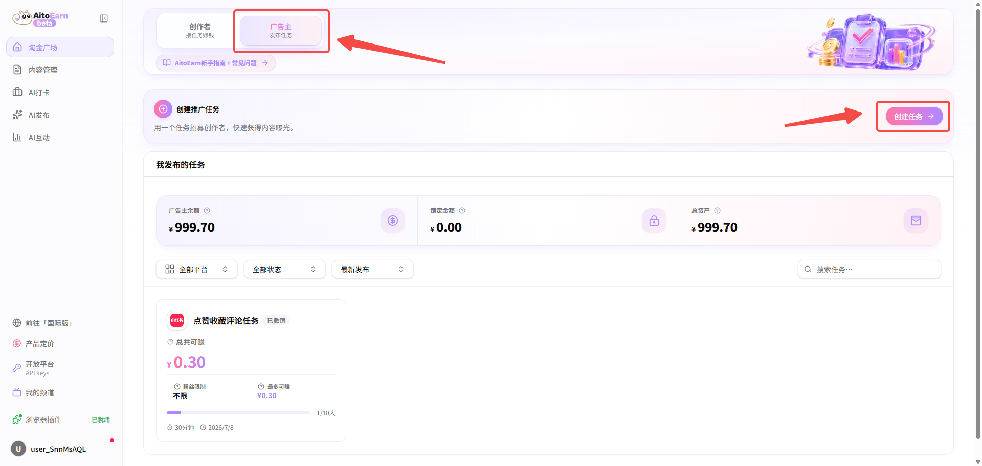Click the plus icon beside 创建推广任务
Screen dimensions: 982x466
[163, 109]
